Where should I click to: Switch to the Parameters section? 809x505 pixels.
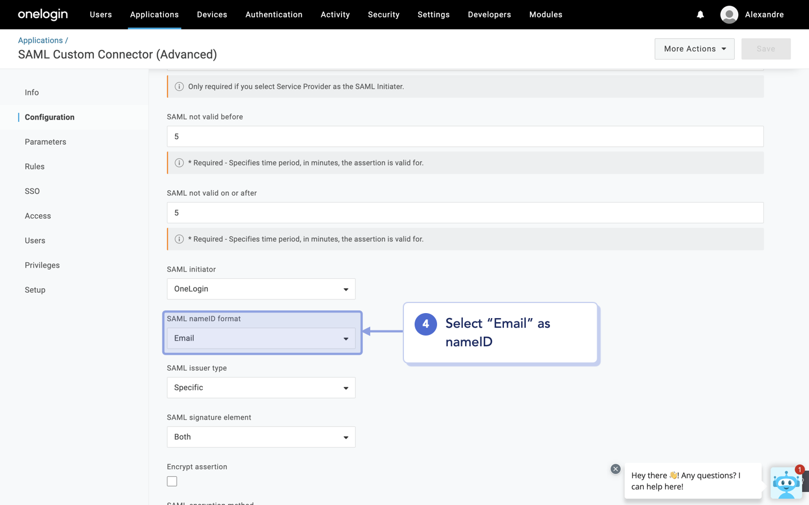[x=46, y=141]
